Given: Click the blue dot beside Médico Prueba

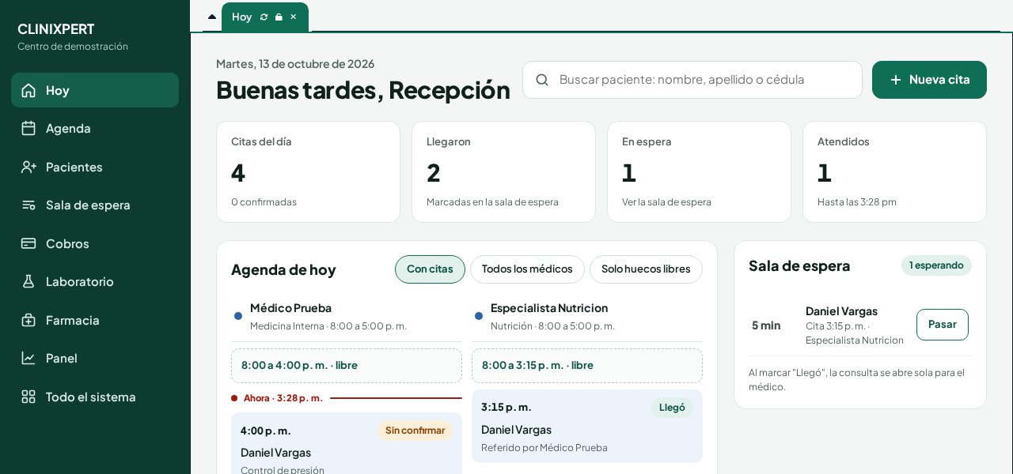Looking at the screenshot, I should [238, 316].
